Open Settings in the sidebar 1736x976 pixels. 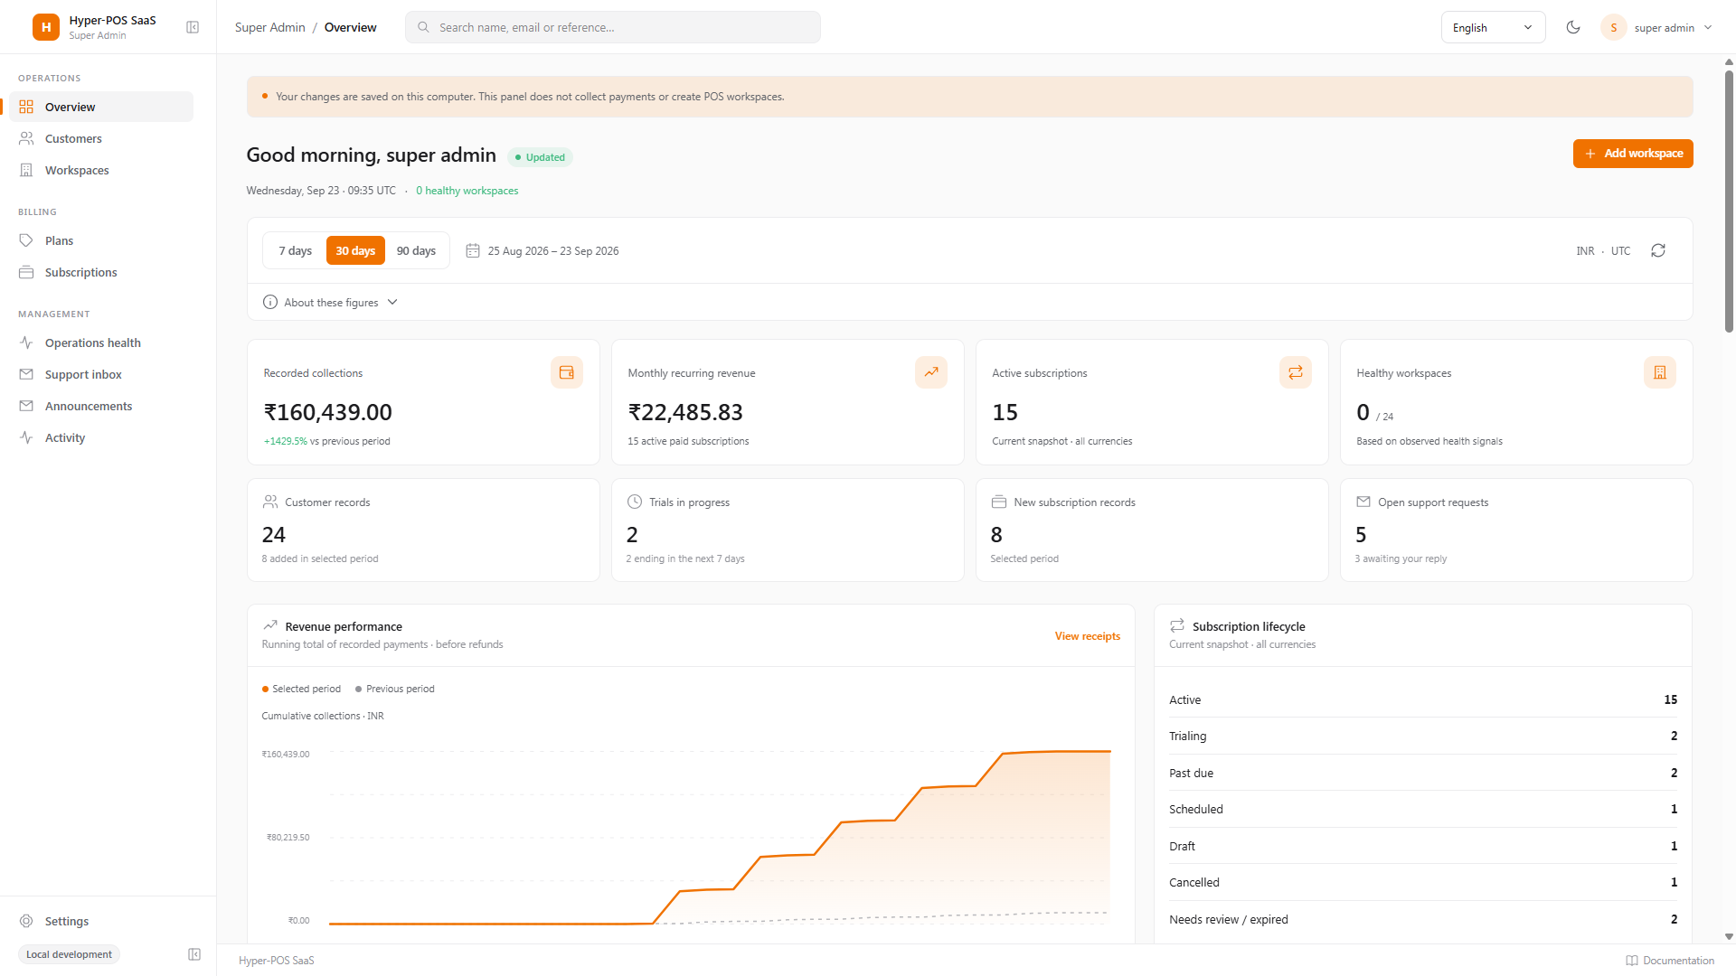click(x=101, y=921)
